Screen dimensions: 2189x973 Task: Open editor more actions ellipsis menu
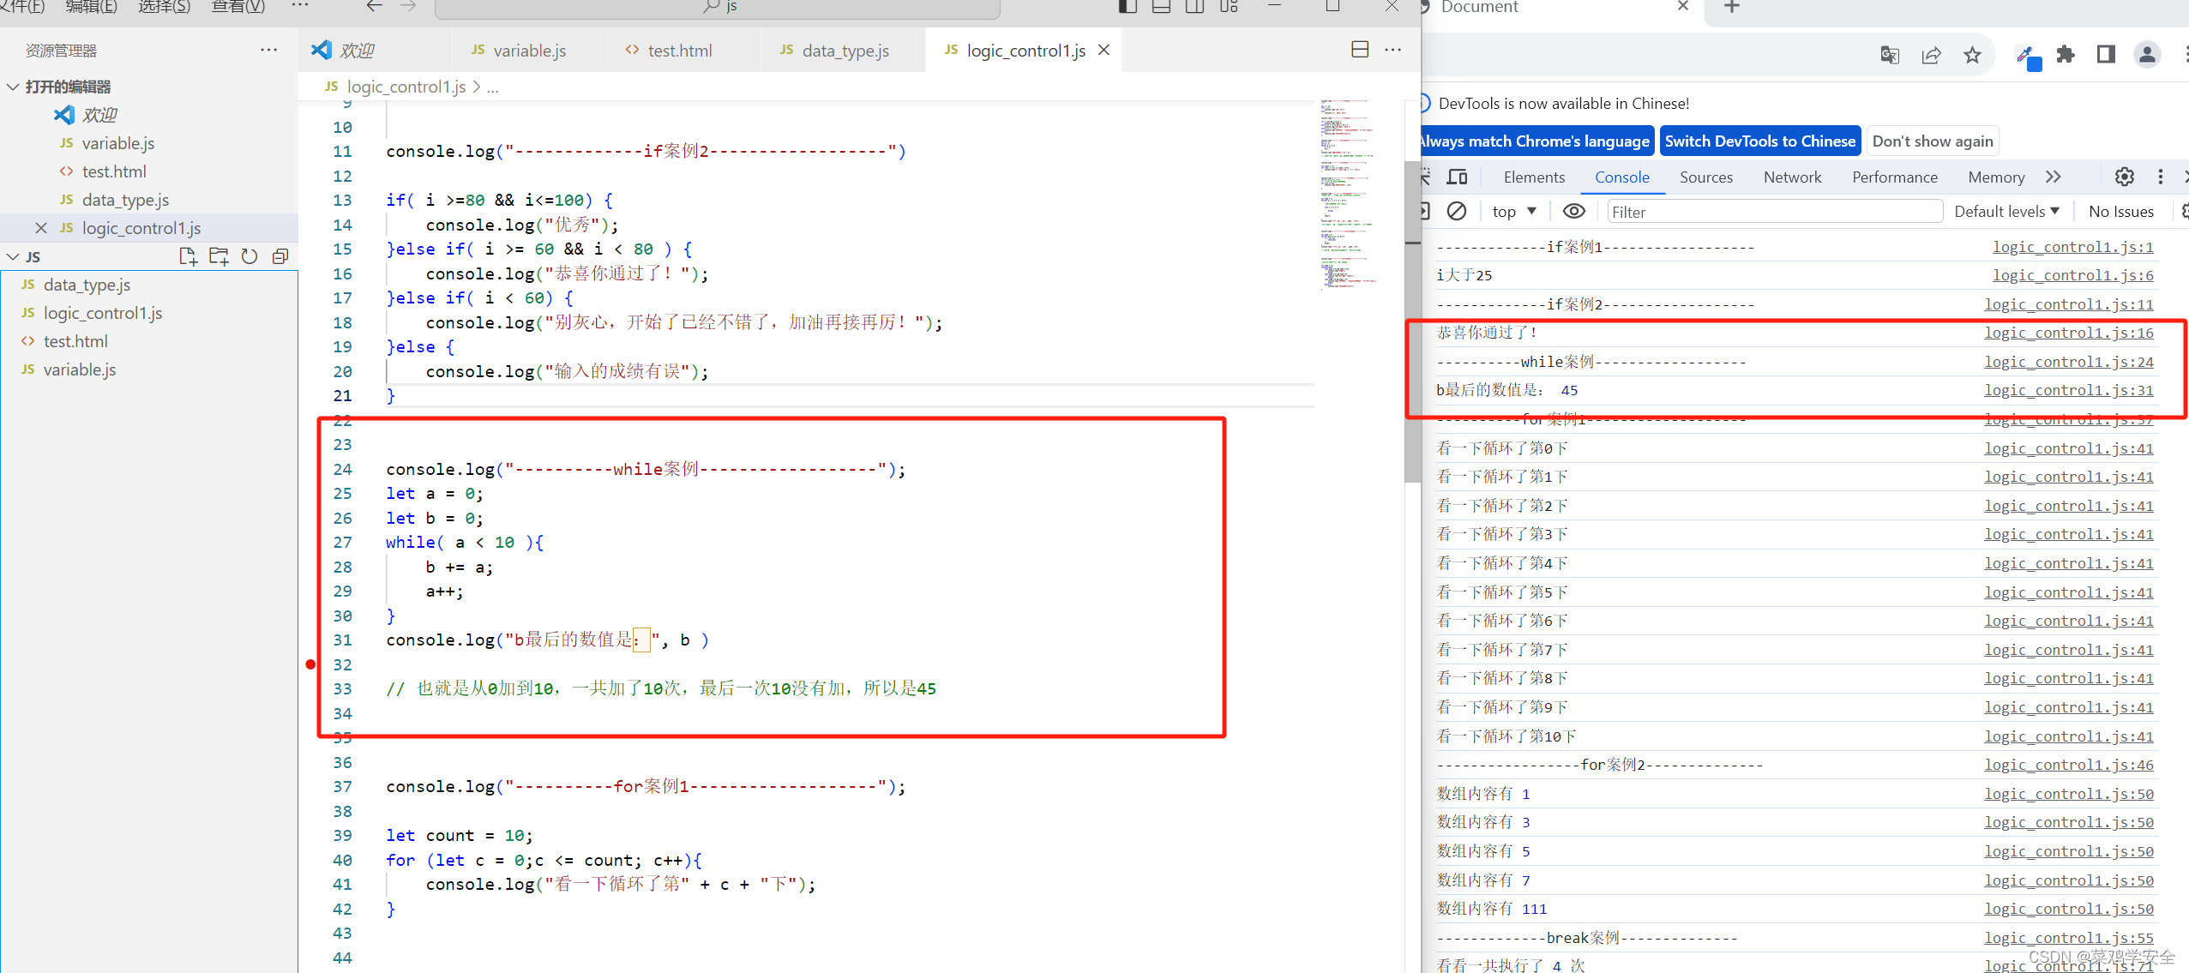[1393, 50]
